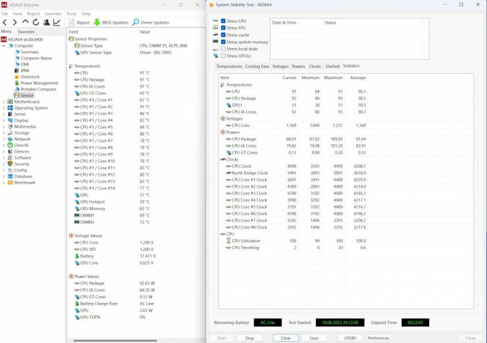Expand the Benchmark tree node
This screenshot has height=343, width=487.
pyautogui.click(x=4, y=182)
